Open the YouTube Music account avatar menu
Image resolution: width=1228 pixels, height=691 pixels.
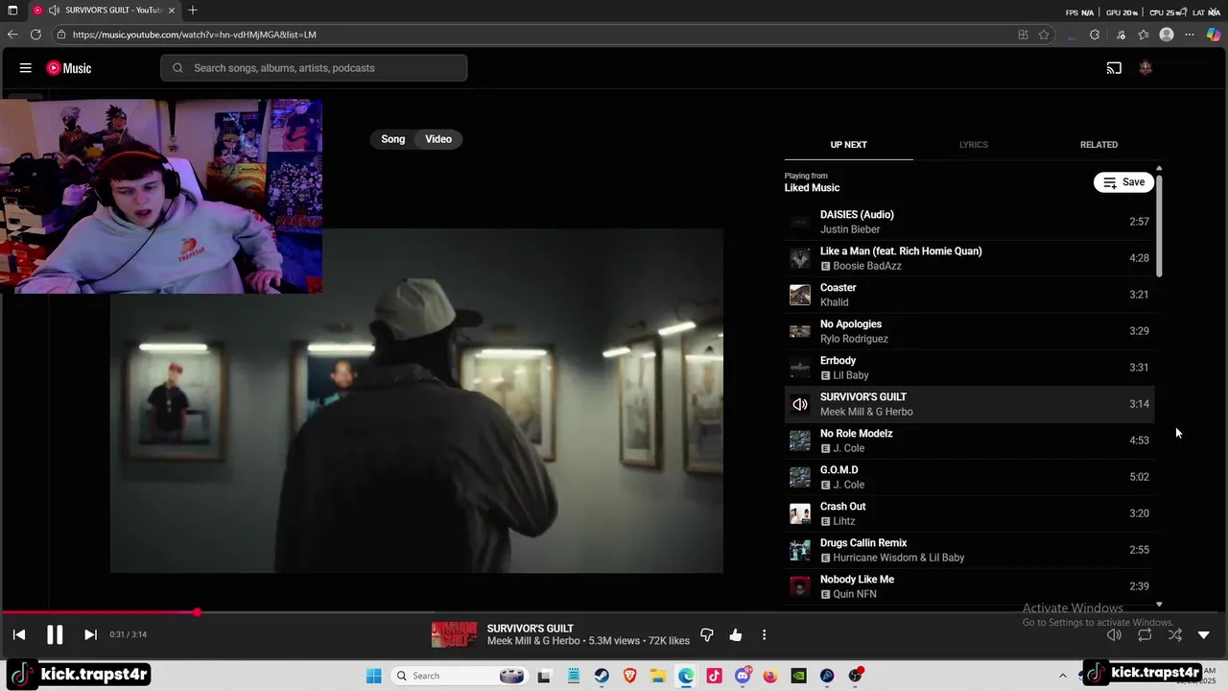click(1145, 68)
